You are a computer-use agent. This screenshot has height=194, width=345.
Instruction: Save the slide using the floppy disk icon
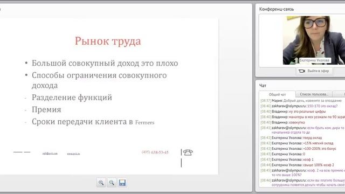[x=122, y=183]
